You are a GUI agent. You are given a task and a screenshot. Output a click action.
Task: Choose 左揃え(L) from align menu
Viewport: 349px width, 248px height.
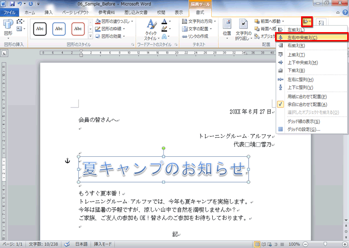(311, 30)
